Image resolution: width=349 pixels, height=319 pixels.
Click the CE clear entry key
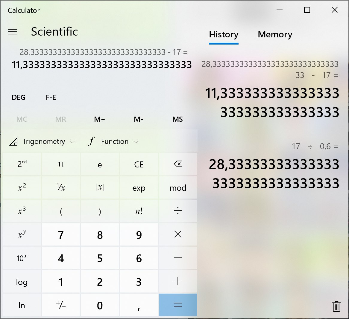coord(139,164)
